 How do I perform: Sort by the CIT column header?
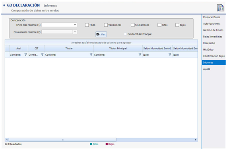tap(36, 49)
